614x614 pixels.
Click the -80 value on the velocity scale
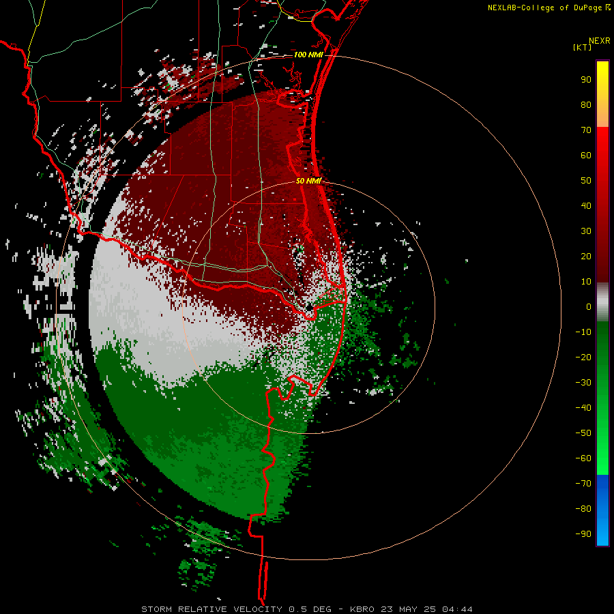(583, 509)
